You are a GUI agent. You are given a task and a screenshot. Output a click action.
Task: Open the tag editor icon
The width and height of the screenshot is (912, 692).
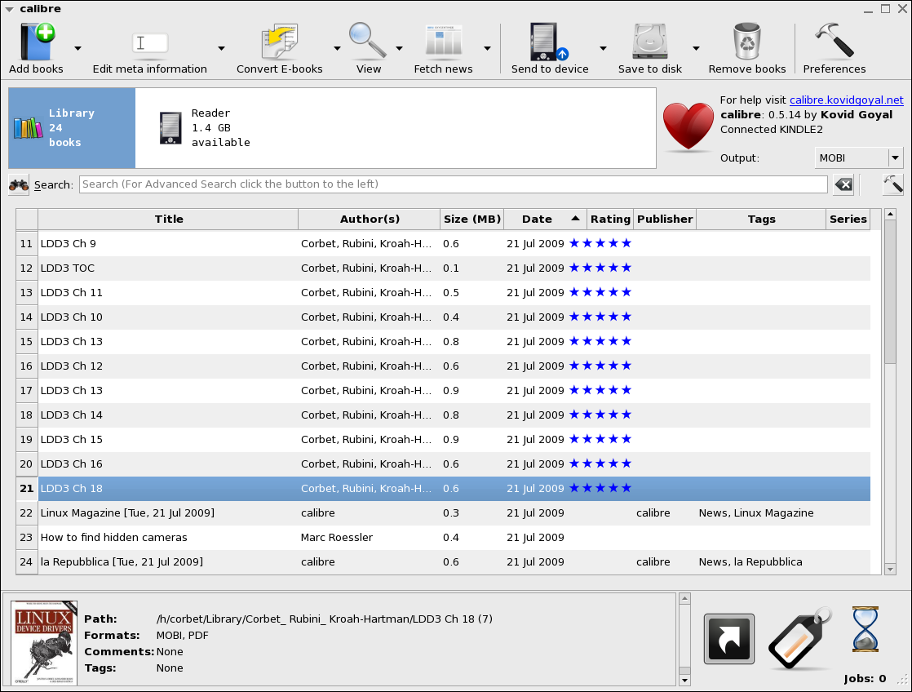pos(799,638)
